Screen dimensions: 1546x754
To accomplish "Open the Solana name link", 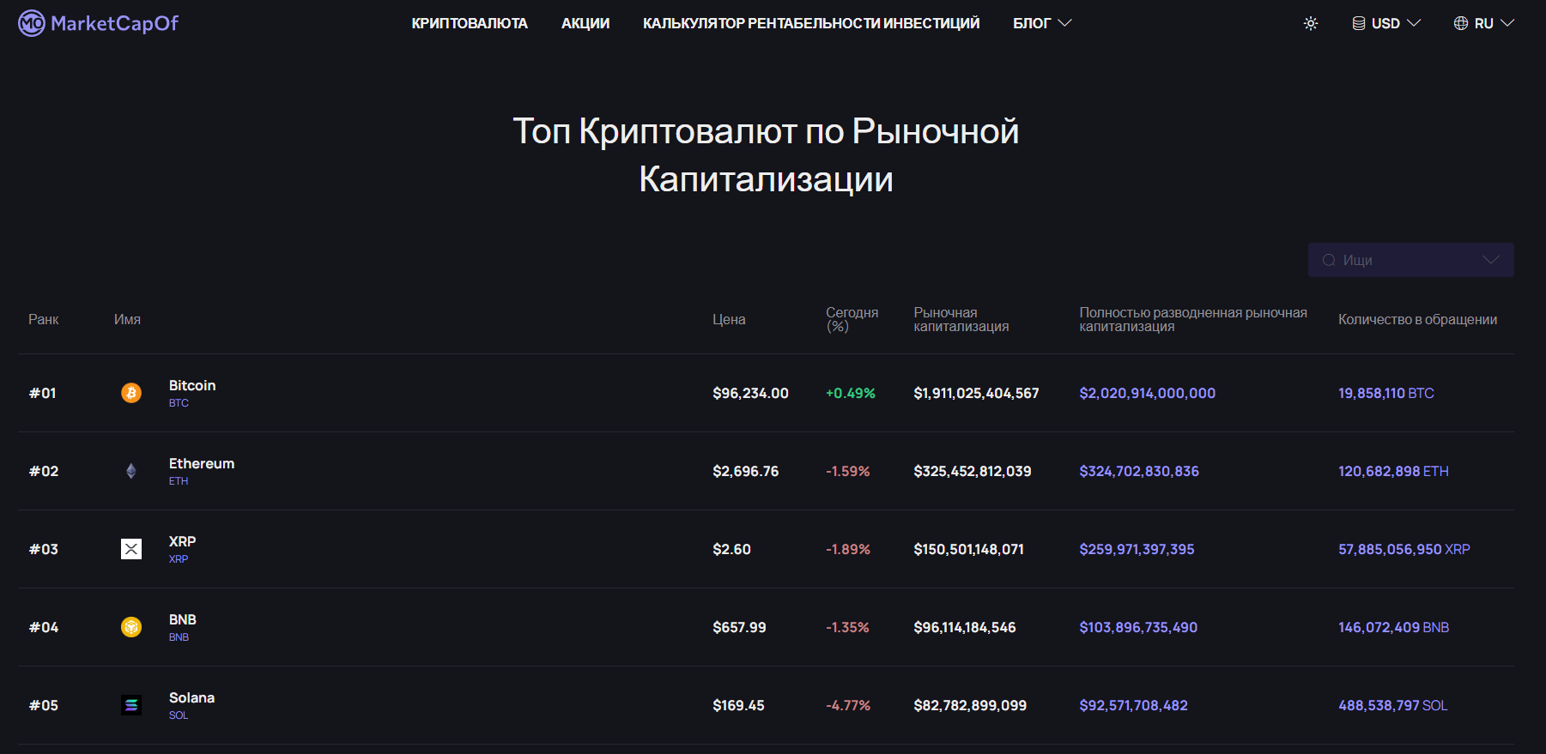I will coord(191,697).
